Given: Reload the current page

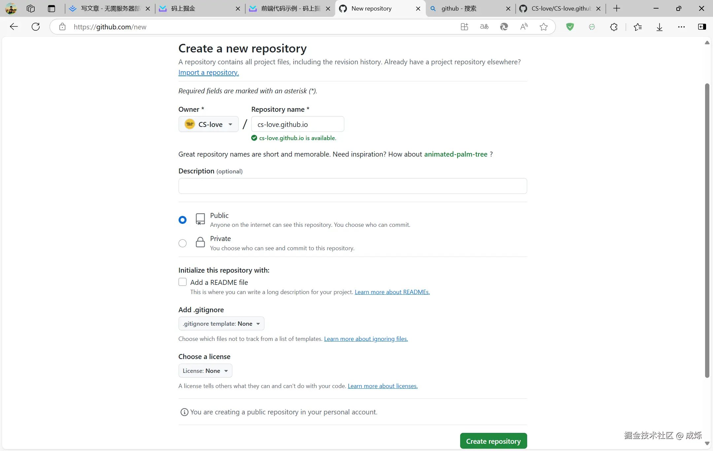Looking at the screenshot, I should point(35,27).
